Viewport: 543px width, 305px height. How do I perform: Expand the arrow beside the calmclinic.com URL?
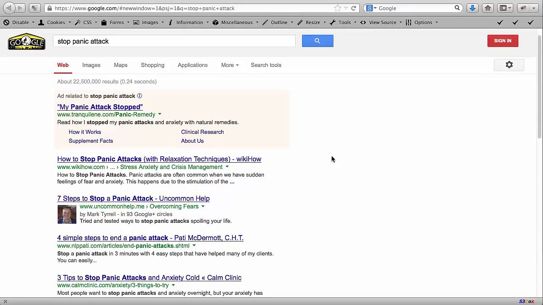pyautogui.click(x=173, y=286)
